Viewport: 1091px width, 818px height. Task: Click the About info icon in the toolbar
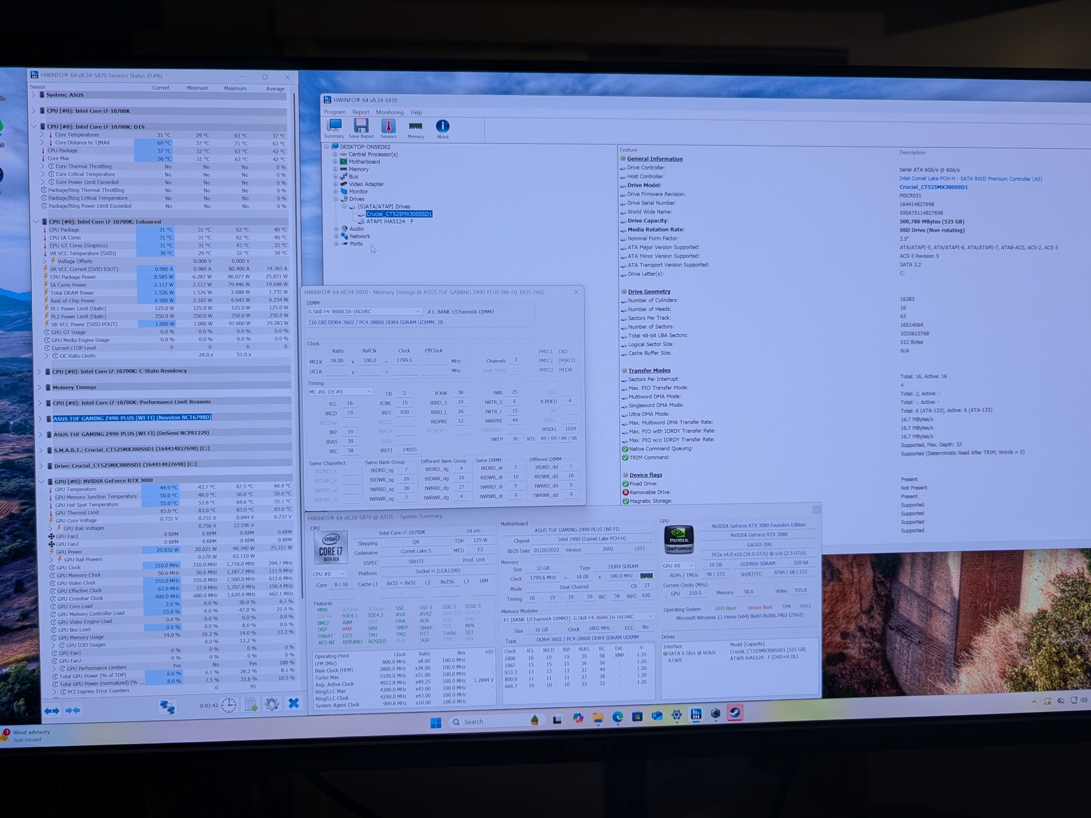click(x=443, y=128)
